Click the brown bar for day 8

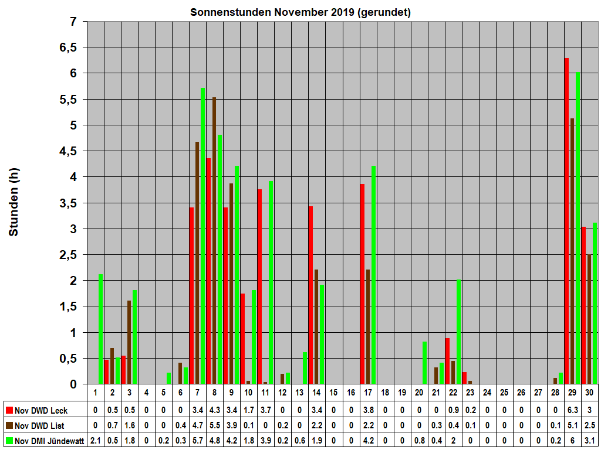(214, 241)
